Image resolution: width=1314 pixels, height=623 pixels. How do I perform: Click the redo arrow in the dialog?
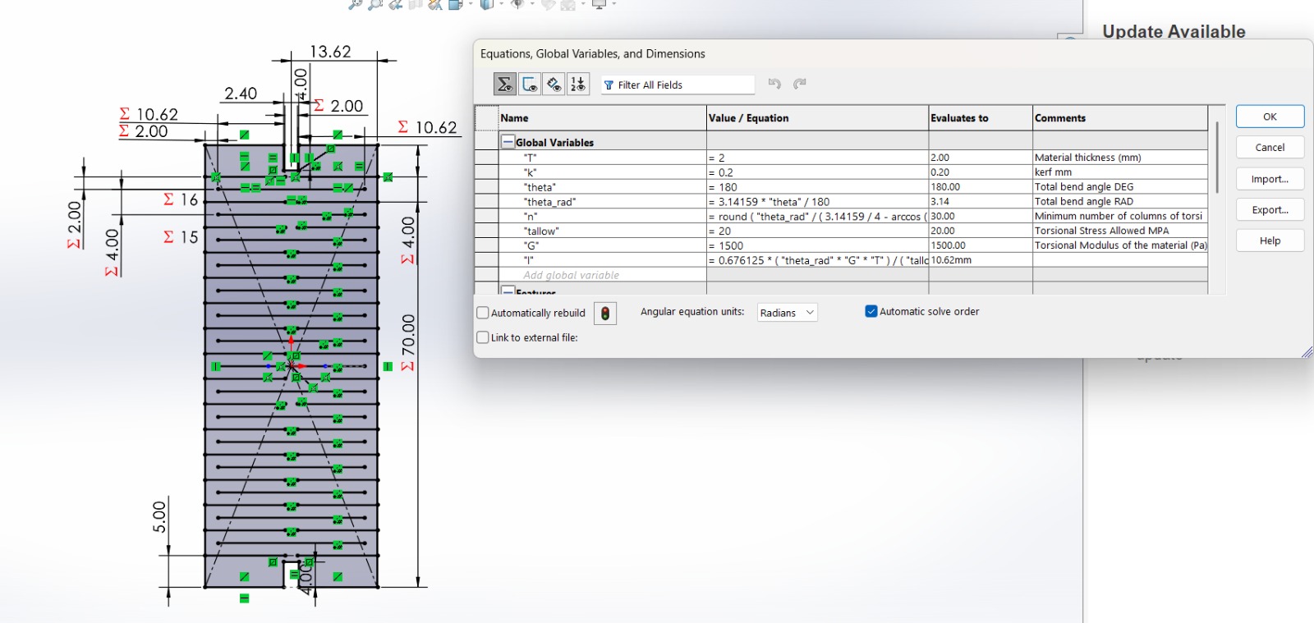click(800, 84)
